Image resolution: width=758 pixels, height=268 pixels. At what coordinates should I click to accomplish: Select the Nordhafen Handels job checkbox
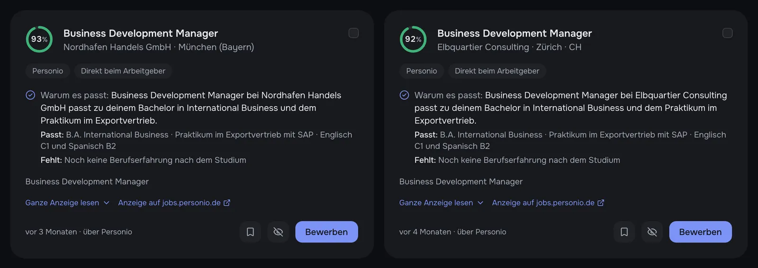[353, 33]
